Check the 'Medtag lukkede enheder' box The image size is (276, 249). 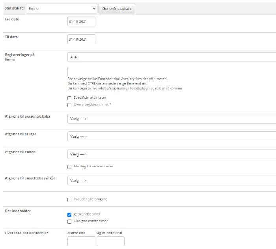pos(69,167)
